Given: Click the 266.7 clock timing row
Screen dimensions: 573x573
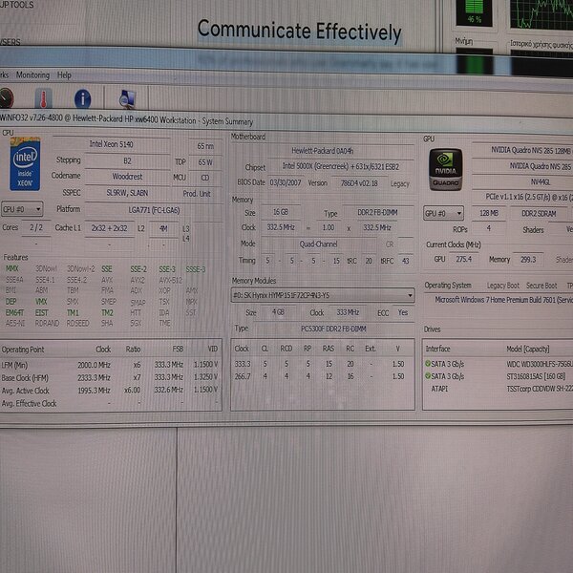Looking at the screenshot, I should pos(323,376).
